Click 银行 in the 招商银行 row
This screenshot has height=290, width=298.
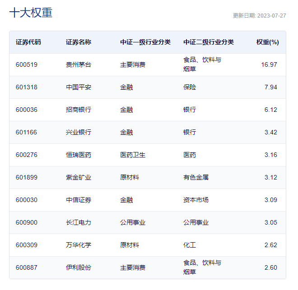[x=190, y=110]
